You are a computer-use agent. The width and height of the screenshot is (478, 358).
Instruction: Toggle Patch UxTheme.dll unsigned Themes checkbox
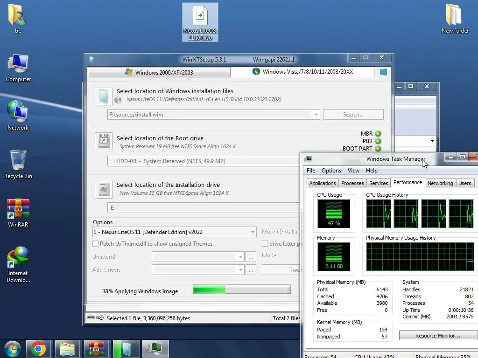[95, 243]
